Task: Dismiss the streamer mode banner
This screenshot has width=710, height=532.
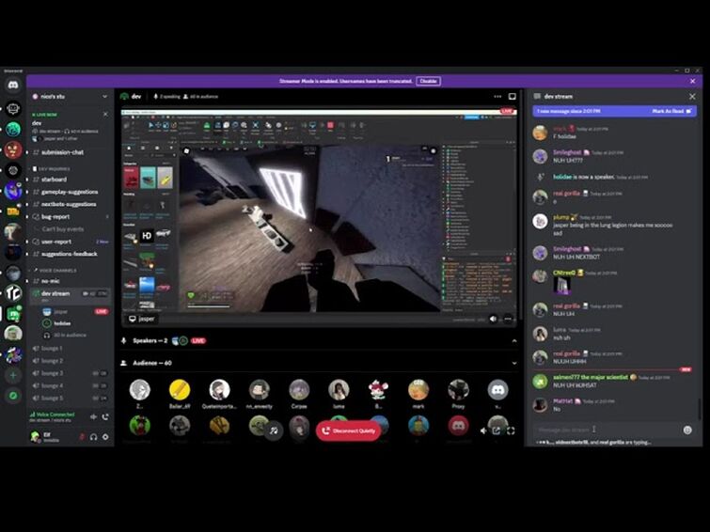Action: tap(692, 81)
